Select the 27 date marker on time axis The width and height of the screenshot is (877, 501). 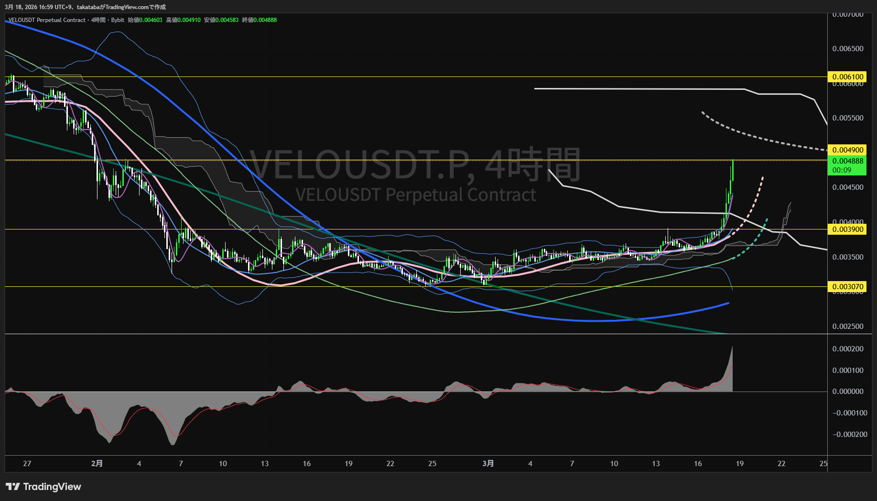pyautogui.click(x=27, y=463)
